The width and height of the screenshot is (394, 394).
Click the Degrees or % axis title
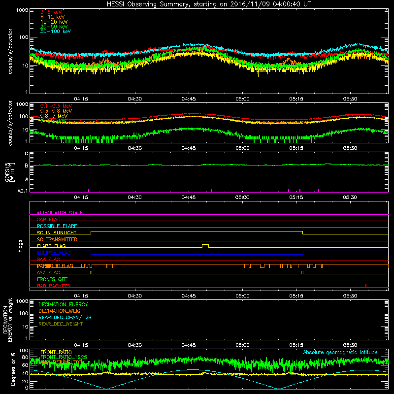point(13,369)
